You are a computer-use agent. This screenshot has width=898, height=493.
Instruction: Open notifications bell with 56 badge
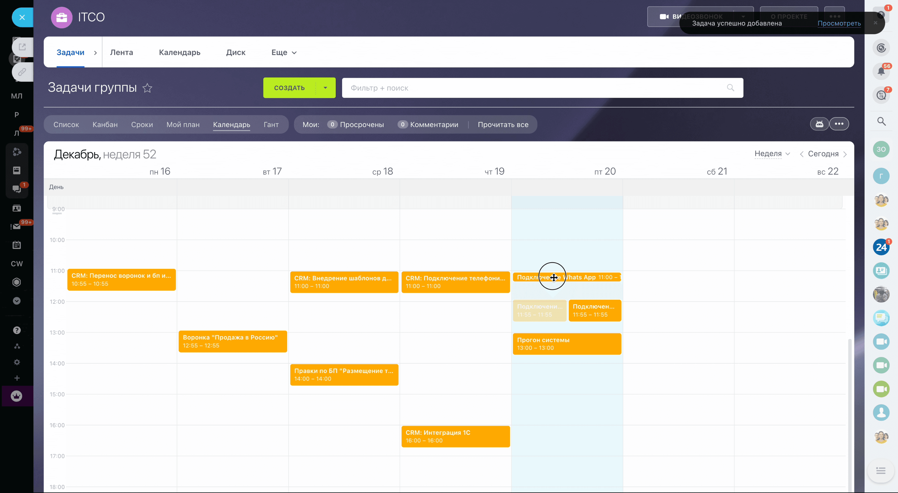[x=881, y=71]
